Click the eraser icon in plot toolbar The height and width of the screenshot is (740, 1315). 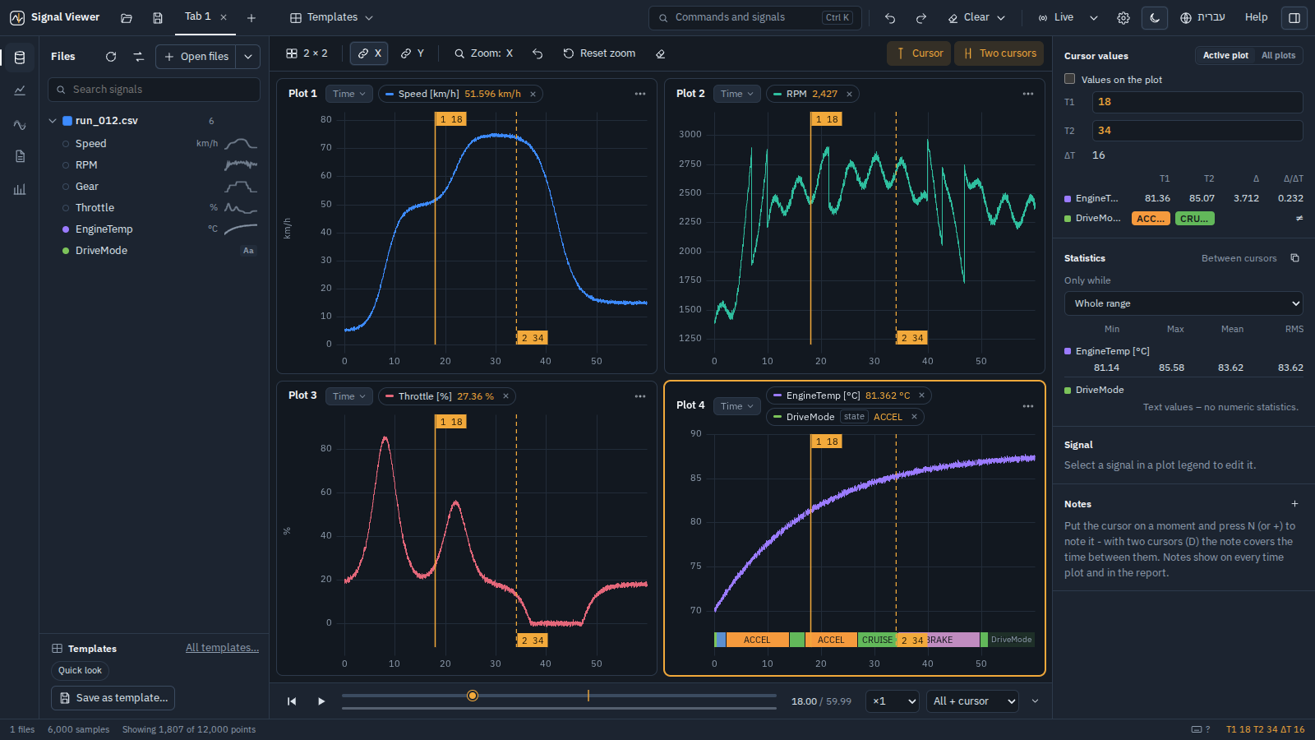(x=660, y=53)
